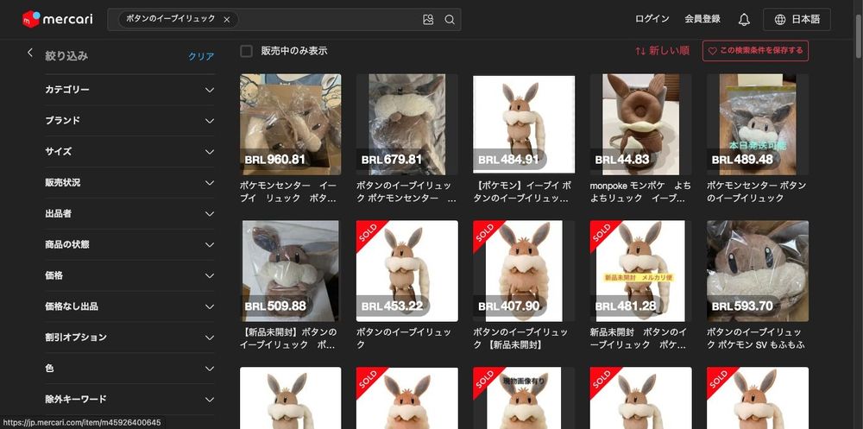This screenshot has height=429, width=863.
Task: Click the Mercari logo
Action: click(57, 19)
